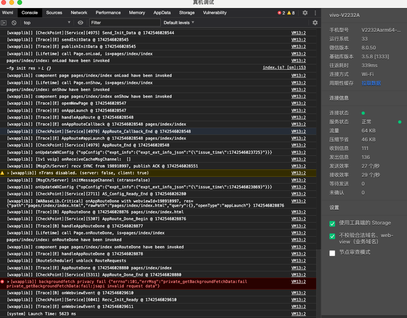Clear the console with the ban icon
Screen dimensions: 407x318
coord(14,23)
